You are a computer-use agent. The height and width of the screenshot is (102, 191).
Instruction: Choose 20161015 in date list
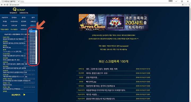pyautogui.click(x=32, y=33)
